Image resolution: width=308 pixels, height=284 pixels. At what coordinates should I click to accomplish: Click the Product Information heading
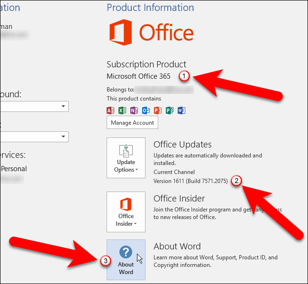click(x=150, y=8)
